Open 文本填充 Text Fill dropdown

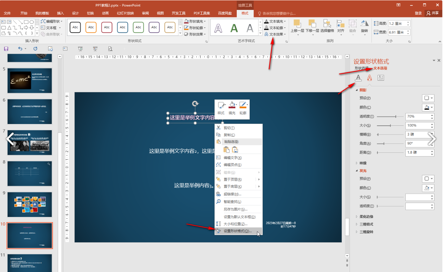[275, 21]
